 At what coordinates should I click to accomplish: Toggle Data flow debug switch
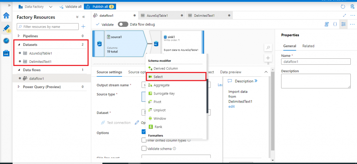pyautogui.click(x=123, y=24)
